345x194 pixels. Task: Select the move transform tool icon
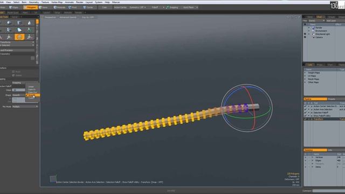[x=9, y=37]
